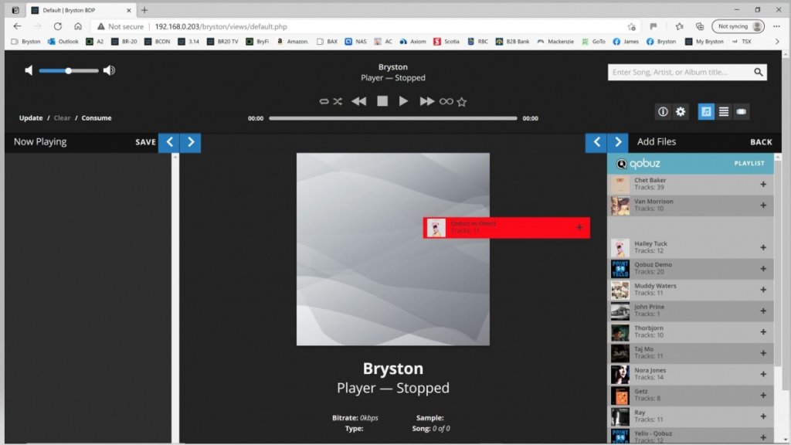Screen dimensions: 791x445
Task: Toggle the infinity loop icon
Action: pos(446,101)
